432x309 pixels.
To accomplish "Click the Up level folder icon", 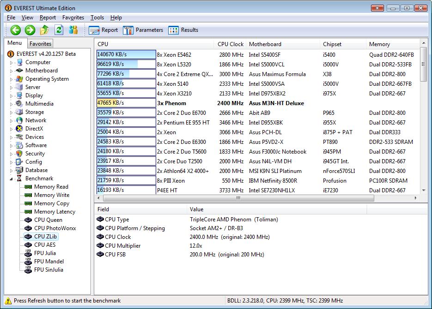I will (44, 30).
